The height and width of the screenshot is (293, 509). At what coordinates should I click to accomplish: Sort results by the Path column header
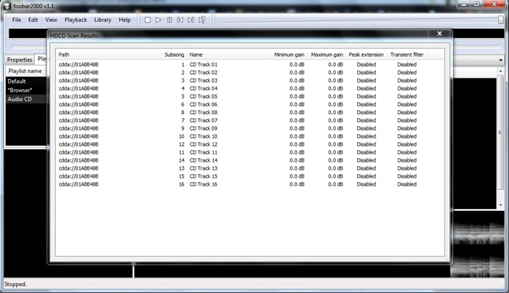(x=108, y=54)
